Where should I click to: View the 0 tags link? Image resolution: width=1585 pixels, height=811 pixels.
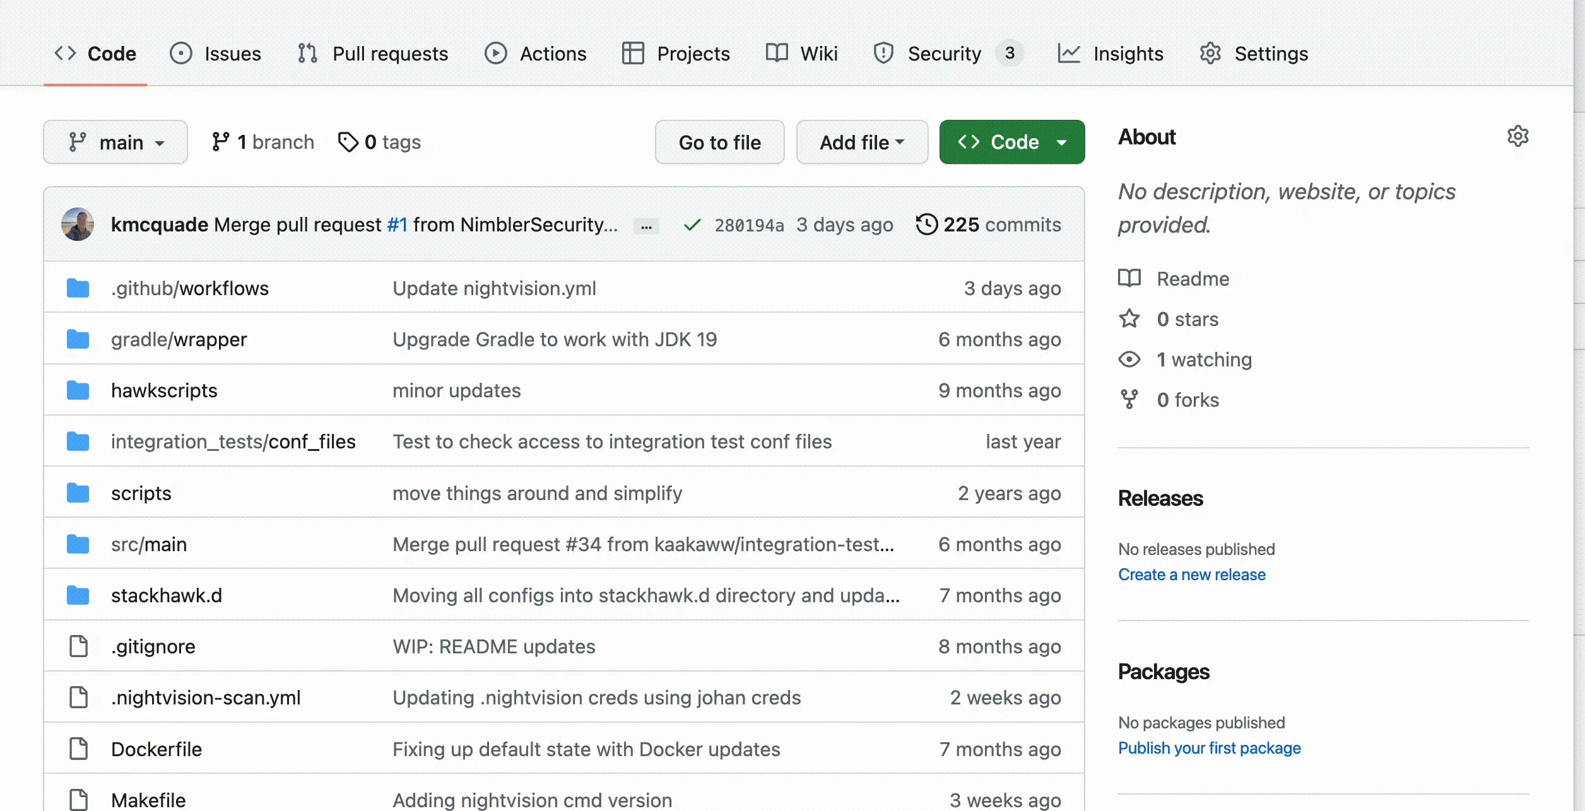click(380, 142)
